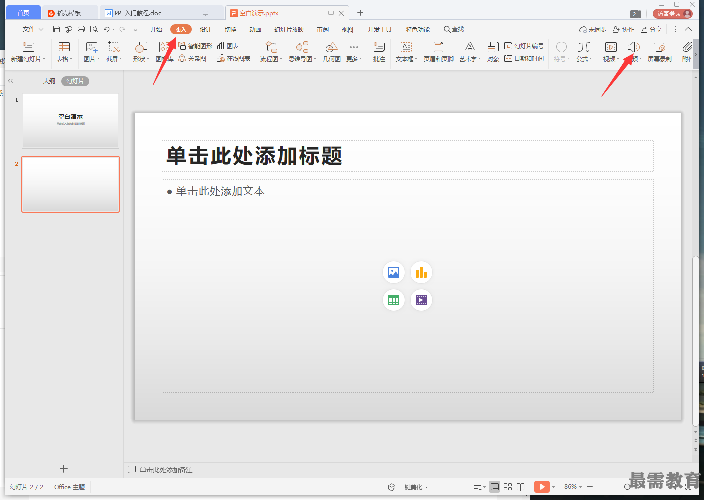Open slideshow play options dropdown arrow
The image size is (704, 500).
tap(553, 487)
